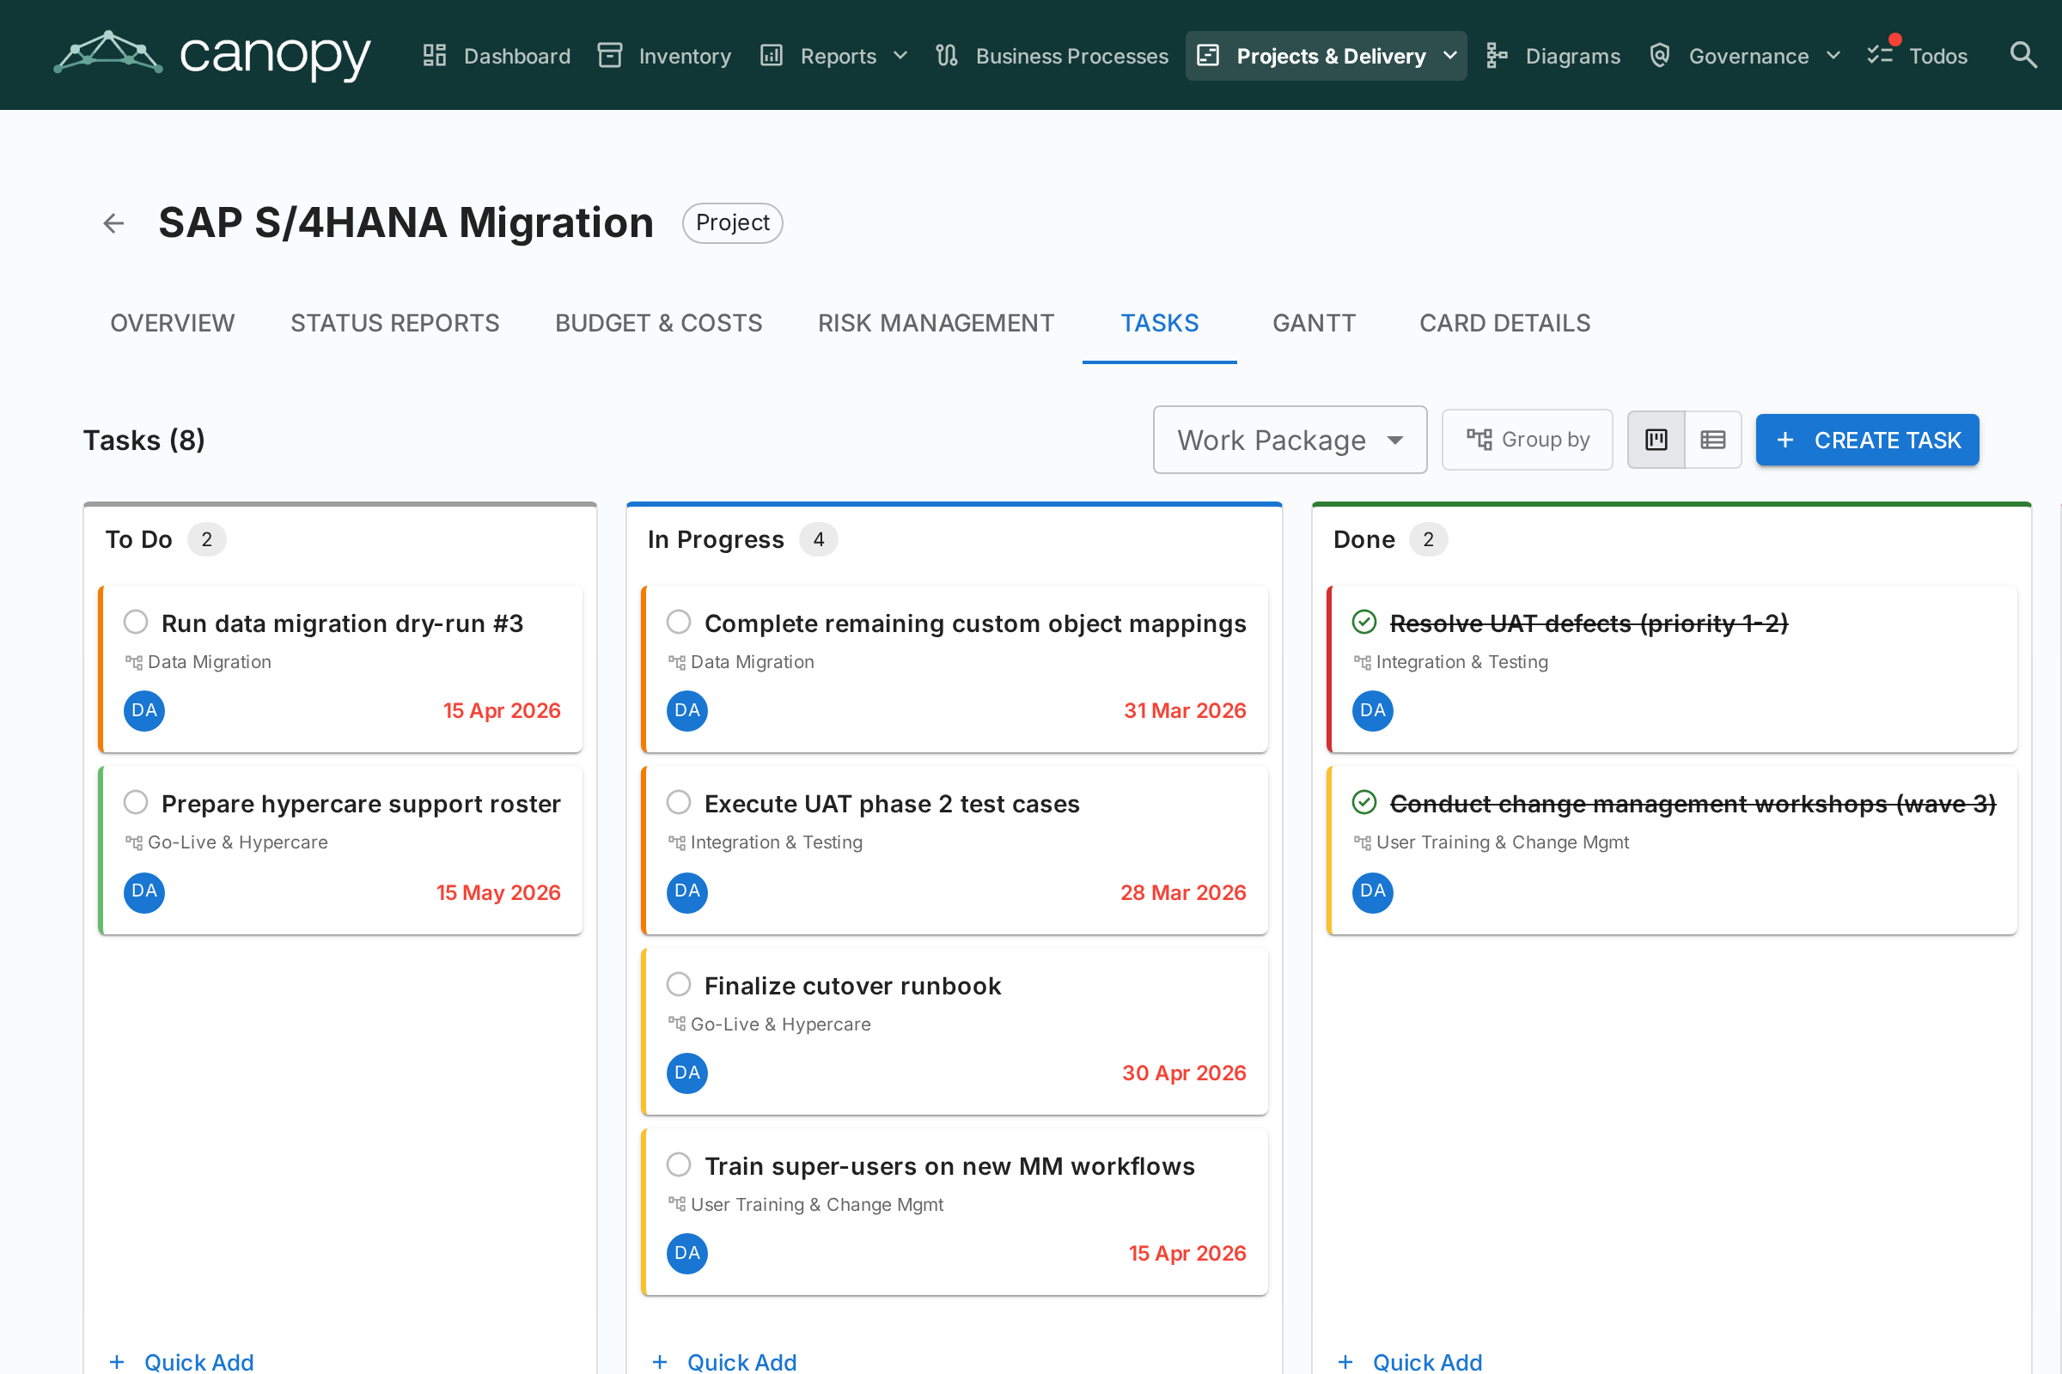Screen dimensions: 2062x1374
Task: Click DA avatar on UAT phase 2 card
Action: click(687, 892)
